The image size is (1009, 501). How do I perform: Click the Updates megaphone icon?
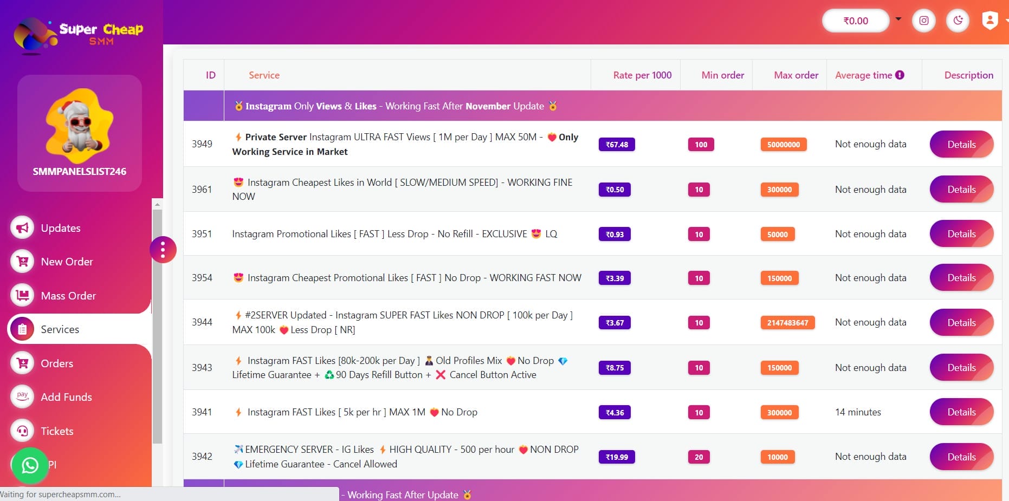point(22,227)
